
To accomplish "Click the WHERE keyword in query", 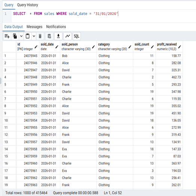I will tap(61, 13).
